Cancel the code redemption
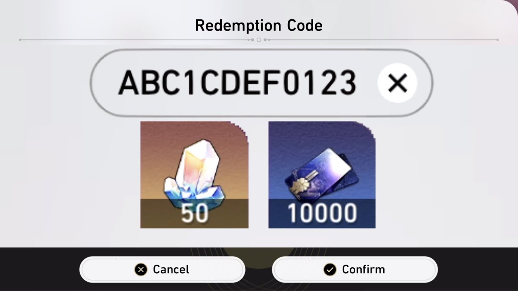The width and height of the screenshot is (518, 291). [162, 270]
